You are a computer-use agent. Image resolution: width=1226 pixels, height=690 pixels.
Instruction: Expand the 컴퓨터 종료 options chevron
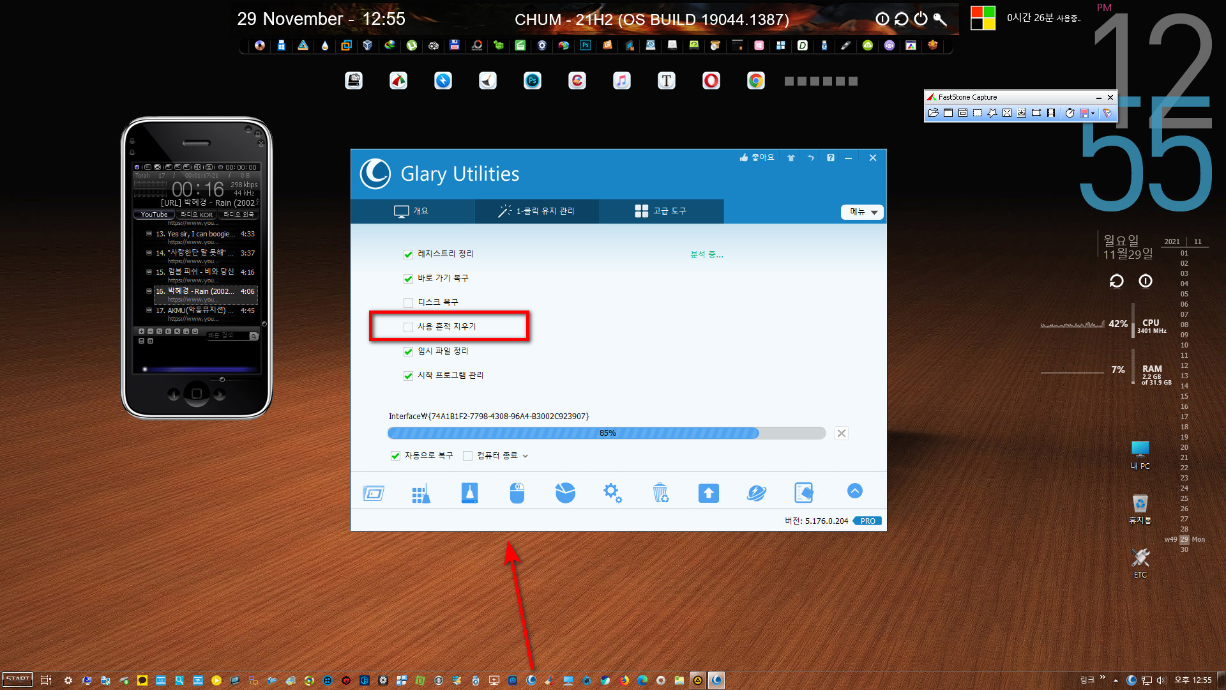526,456
